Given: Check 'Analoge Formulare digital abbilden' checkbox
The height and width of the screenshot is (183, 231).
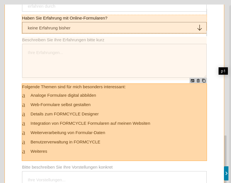Looking at the screenshot, I should (24, 96).
